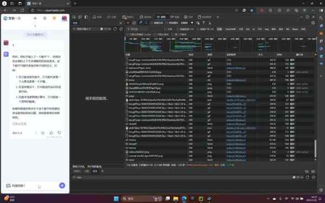Refresh results in the top search pane
325x203 pixels.
click(115, 29)
